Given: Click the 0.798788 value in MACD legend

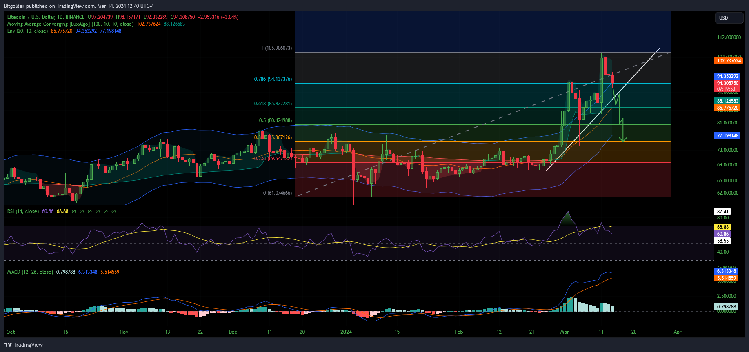Looking at the screenshot, I should click(x=66, y=272).
